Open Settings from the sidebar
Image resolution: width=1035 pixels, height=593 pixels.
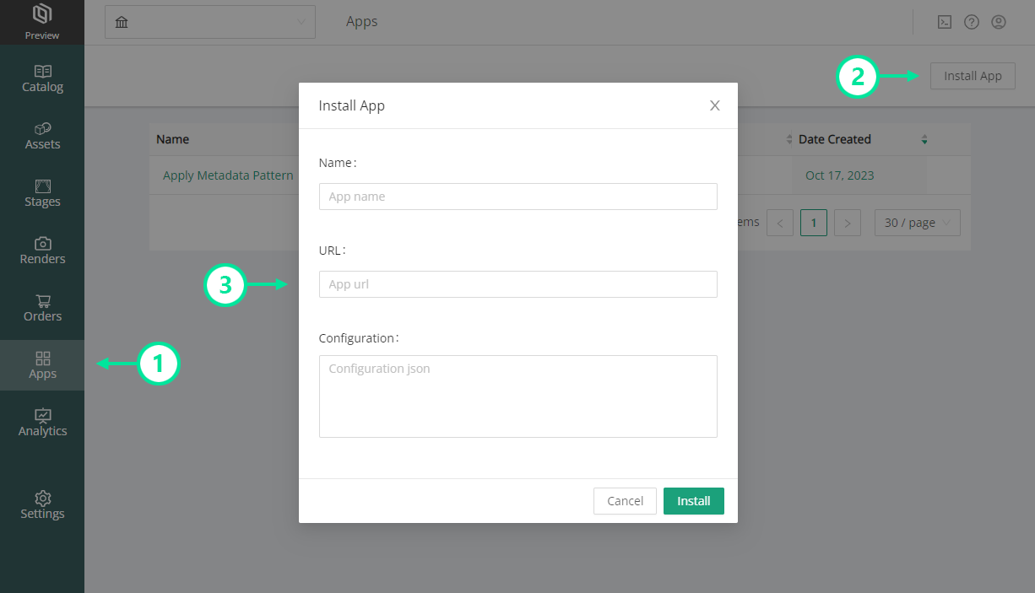(42, 505)
